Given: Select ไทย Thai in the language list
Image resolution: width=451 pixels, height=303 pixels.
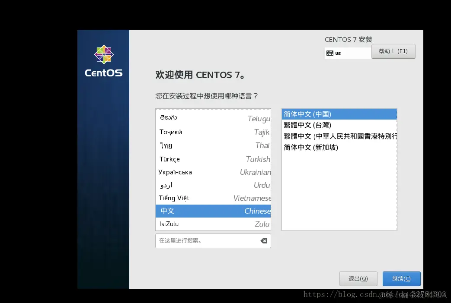Looking at the screenshot, I should pos(213,145).
